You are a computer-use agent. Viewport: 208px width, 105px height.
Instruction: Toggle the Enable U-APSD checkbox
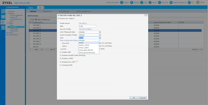61,58
